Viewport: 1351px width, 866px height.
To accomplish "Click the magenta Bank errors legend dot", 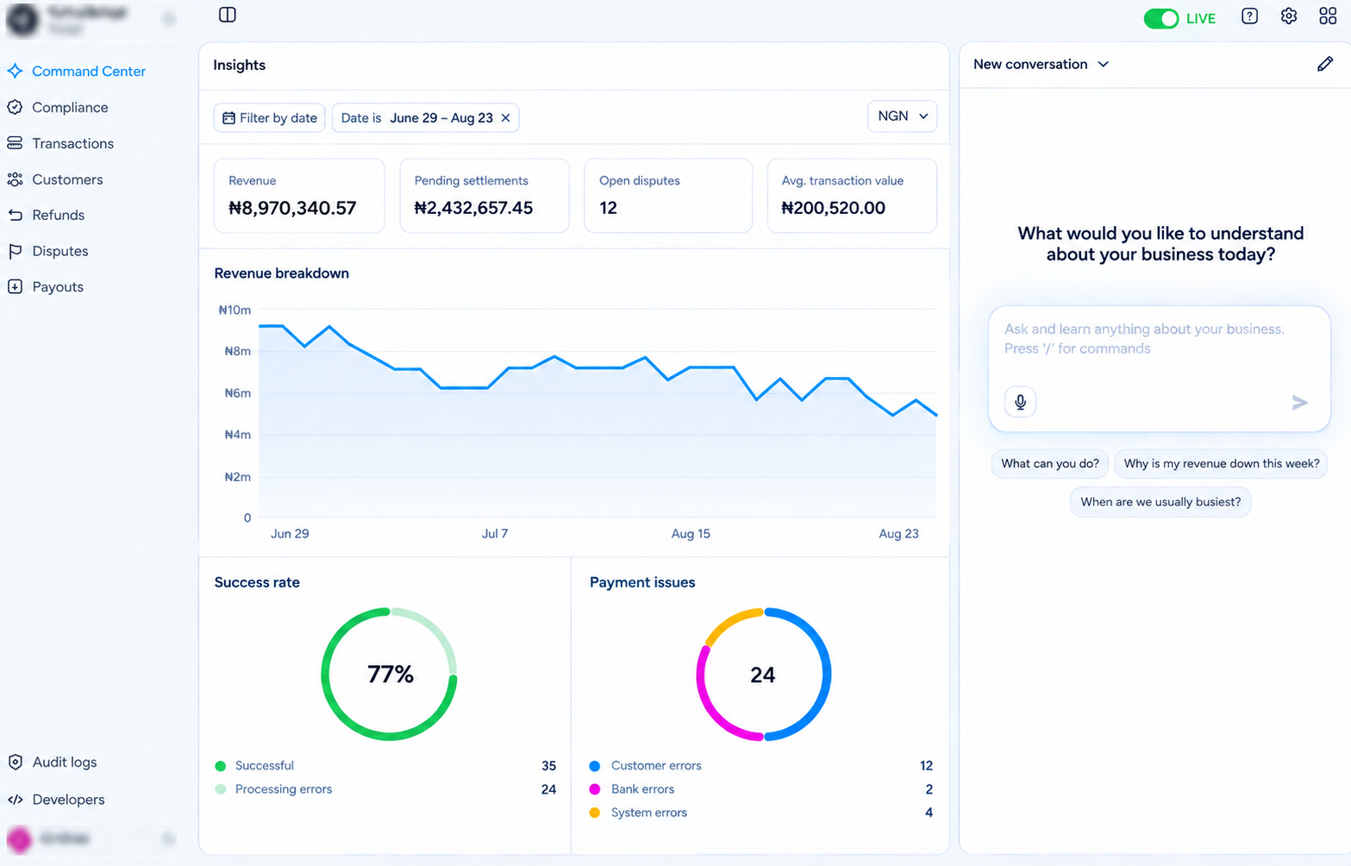I will coord(595,789).
